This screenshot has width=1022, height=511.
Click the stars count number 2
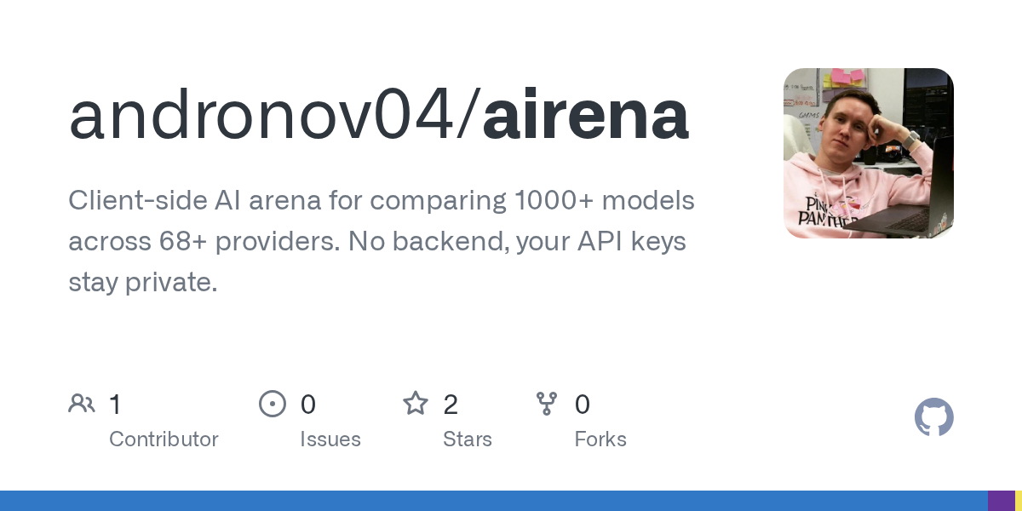451,405
